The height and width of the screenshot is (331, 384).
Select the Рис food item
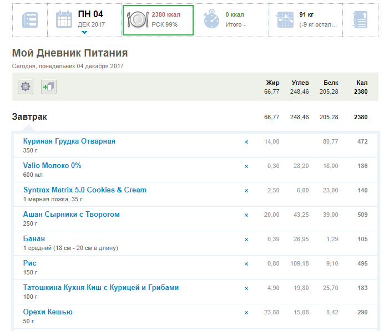29,263
